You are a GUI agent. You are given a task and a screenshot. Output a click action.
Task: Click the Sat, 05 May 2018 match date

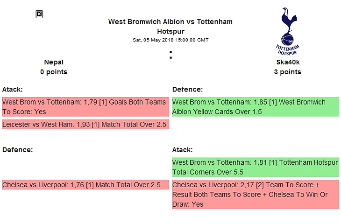(170, 40)
